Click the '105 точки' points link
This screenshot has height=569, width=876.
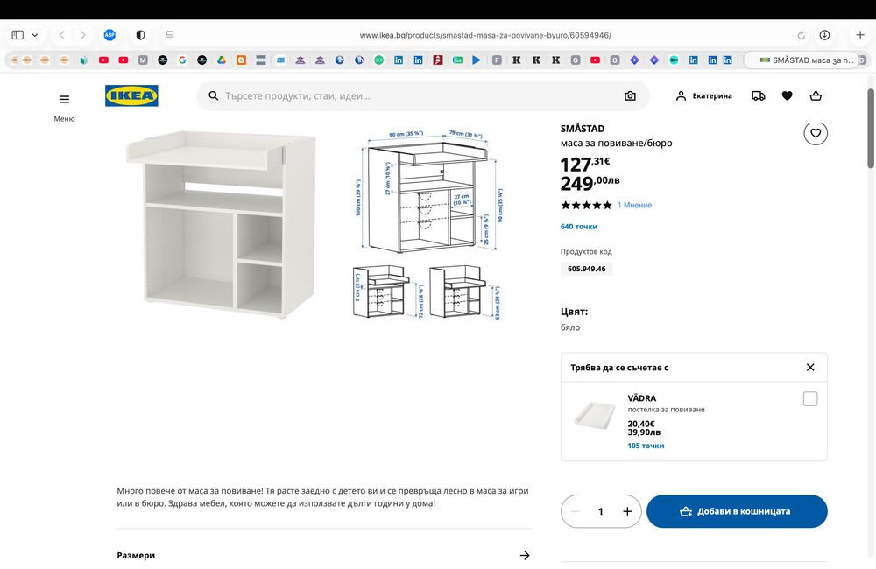coord(646,446)
